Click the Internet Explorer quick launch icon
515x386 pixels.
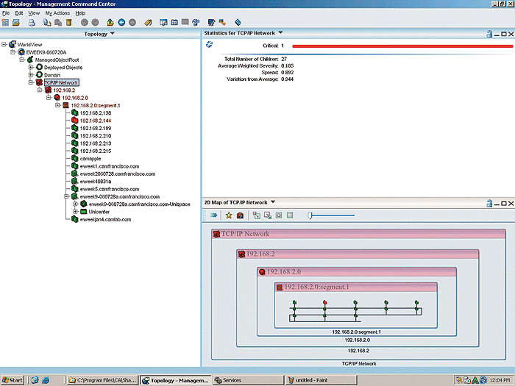coord(46,380)
